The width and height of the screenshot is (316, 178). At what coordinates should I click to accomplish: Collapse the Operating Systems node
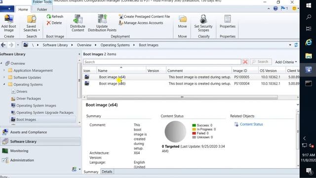[x=4, y=85]
